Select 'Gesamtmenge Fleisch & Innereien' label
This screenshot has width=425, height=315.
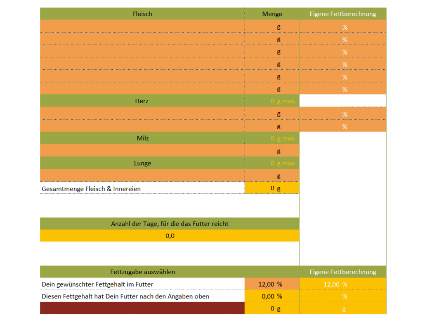pos(91,189)
